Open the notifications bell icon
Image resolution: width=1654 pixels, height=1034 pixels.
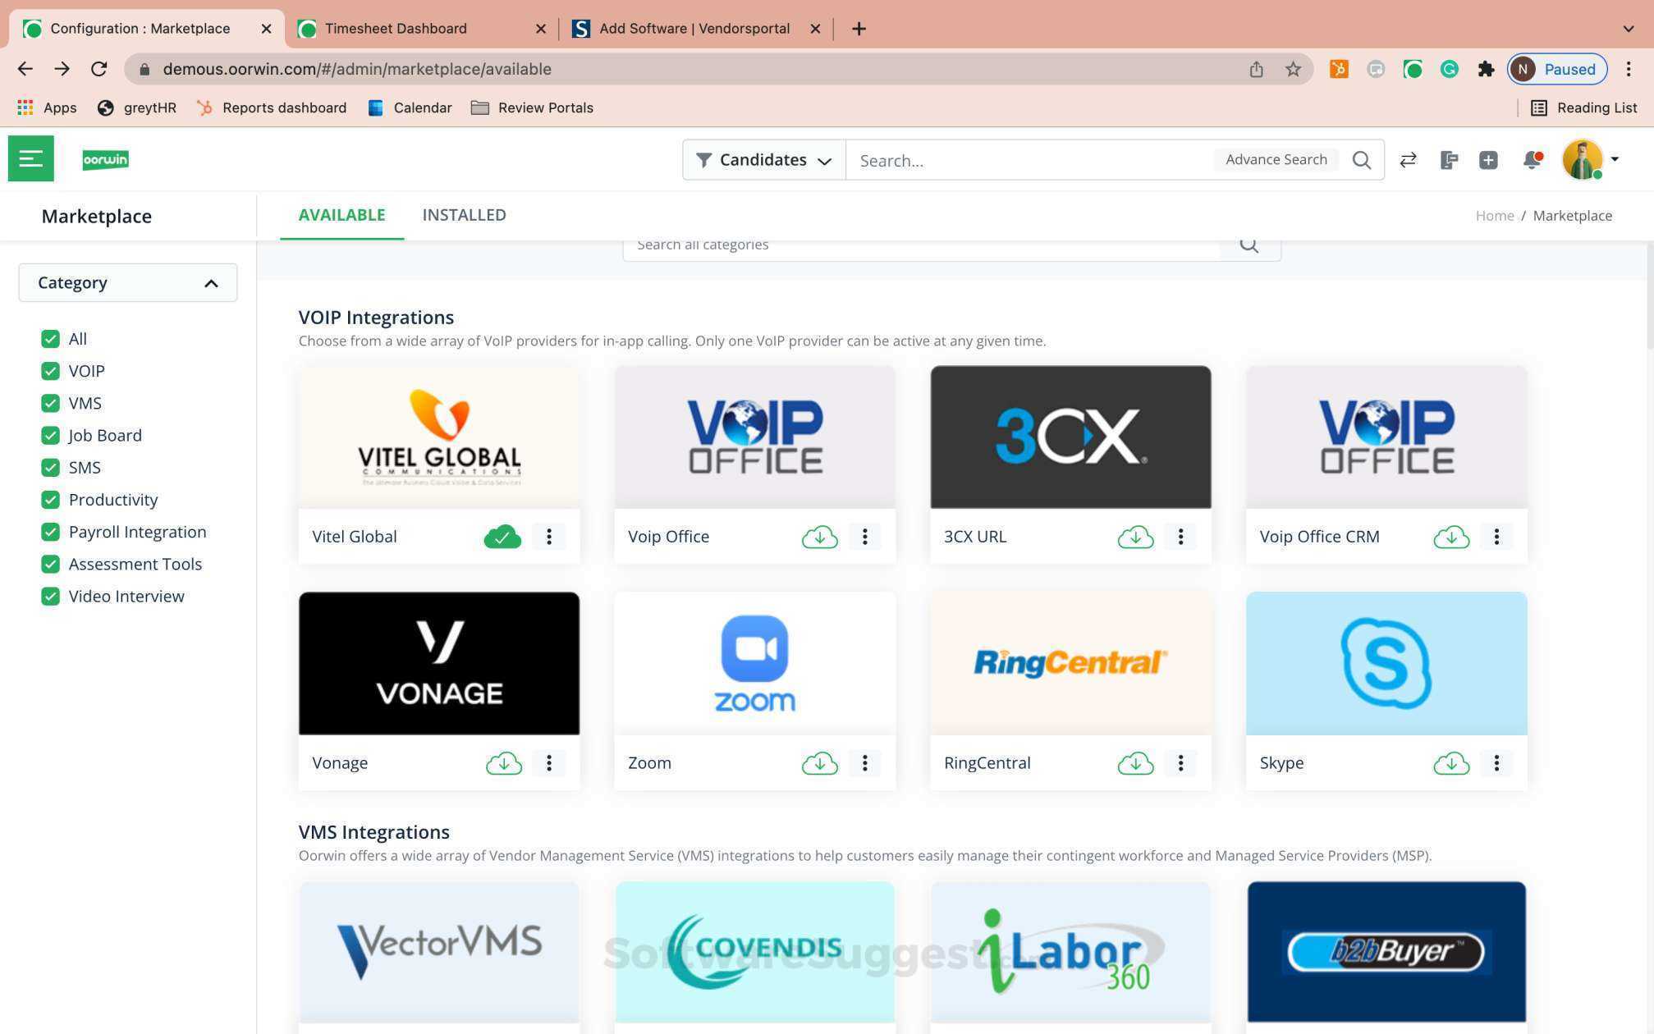1531,160
